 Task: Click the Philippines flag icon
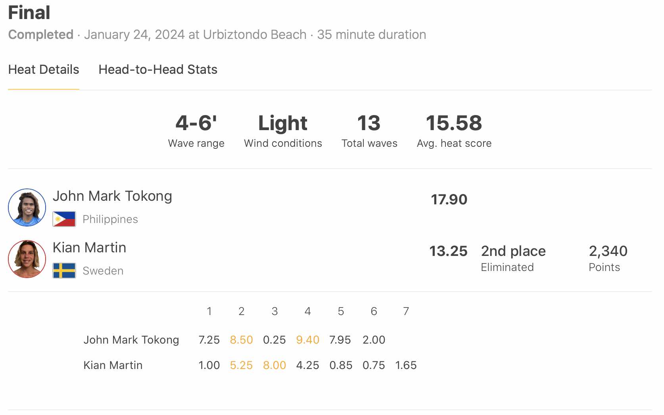coord(64,219)
